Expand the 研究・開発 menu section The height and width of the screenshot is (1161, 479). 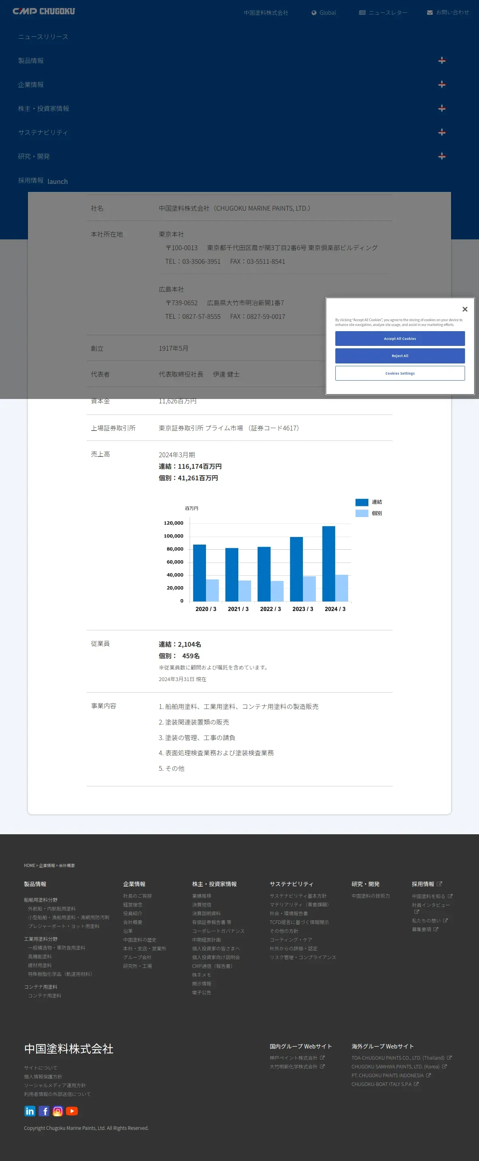click(441, 156)
